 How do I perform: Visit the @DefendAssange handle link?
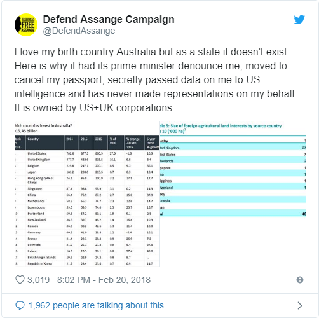click(79, 31)
